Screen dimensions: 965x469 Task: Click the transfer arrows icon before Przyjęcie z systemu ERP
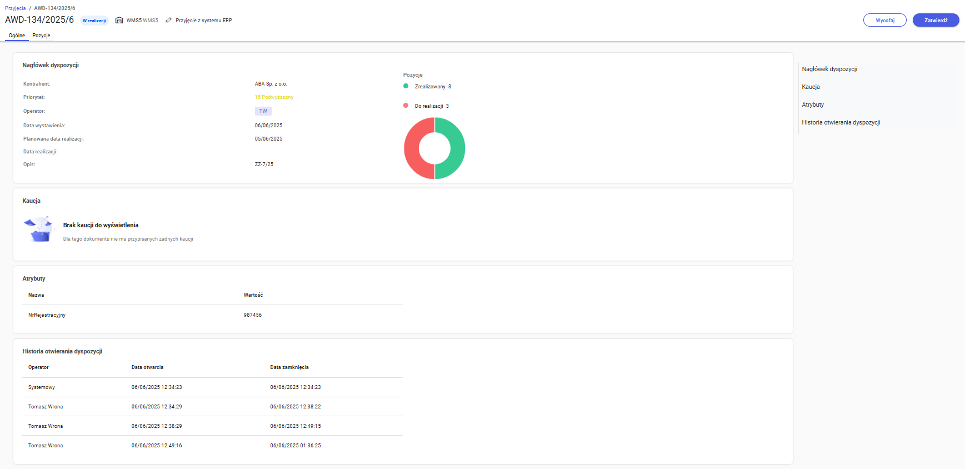pos(168,21)
